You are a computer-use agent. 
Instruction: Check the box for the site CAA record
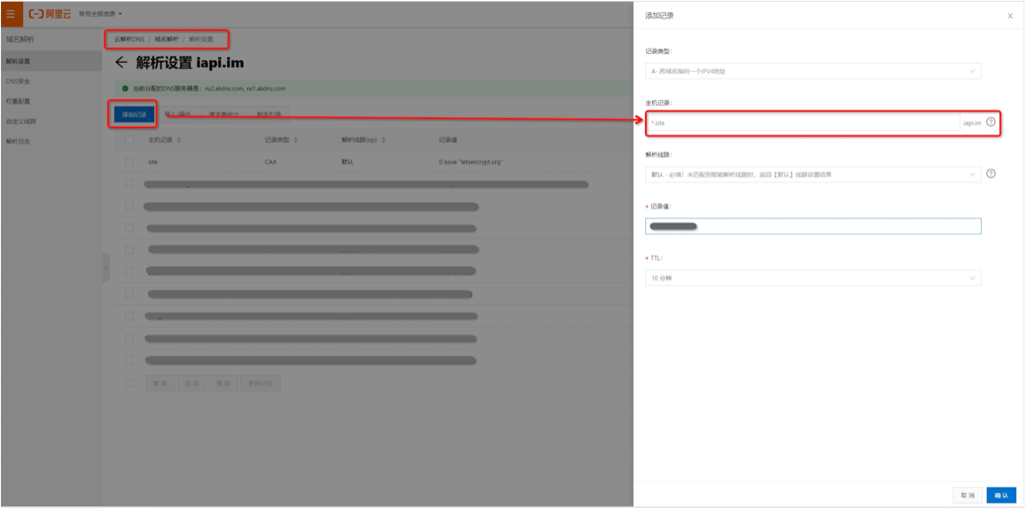click(x=129, y=162)
